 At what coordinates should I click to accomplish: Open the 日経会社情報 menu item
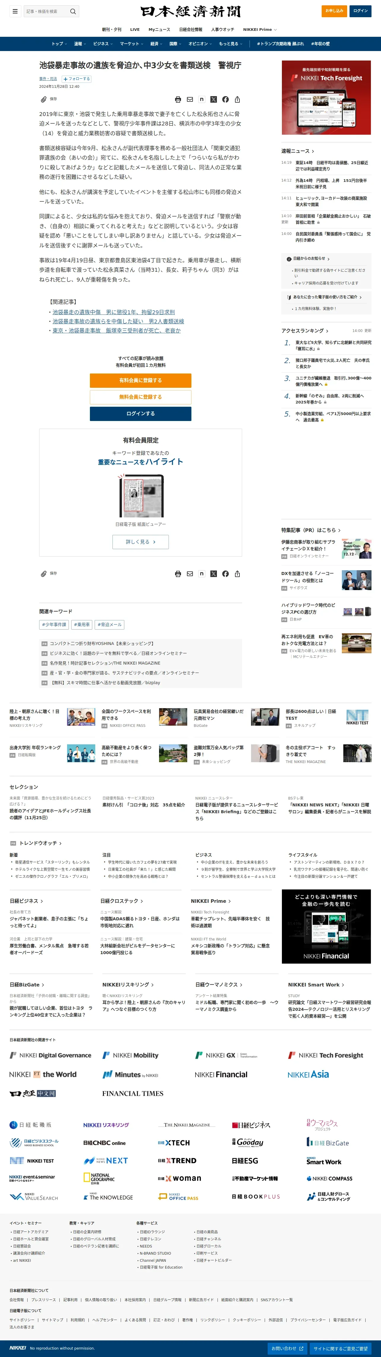pos(191,29)
